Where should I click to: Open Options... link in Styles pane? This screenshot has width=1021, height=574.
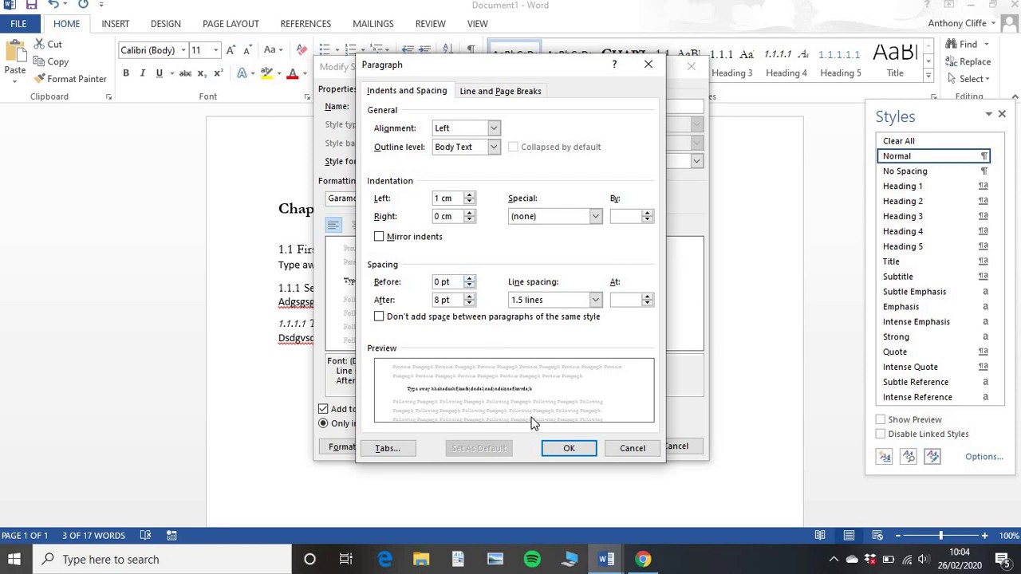[x=984, y=457]
